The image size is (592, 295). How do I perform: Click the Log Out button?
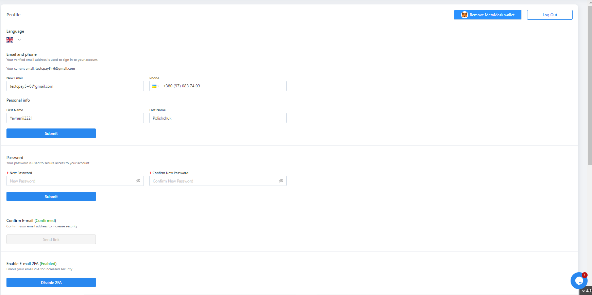[550, 15]
